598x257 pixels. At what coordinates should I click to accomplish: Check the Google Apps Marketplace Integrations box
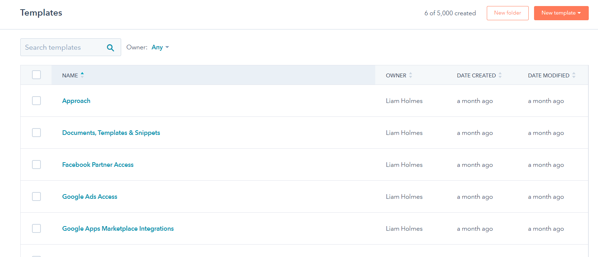pyautogui.click(x=36, y=229)
